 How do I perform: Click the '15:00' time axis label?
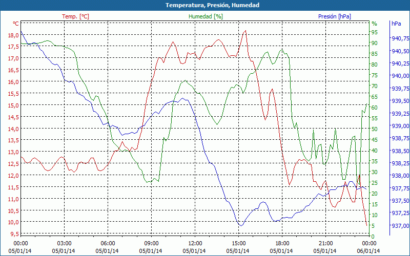click(239, 244)
